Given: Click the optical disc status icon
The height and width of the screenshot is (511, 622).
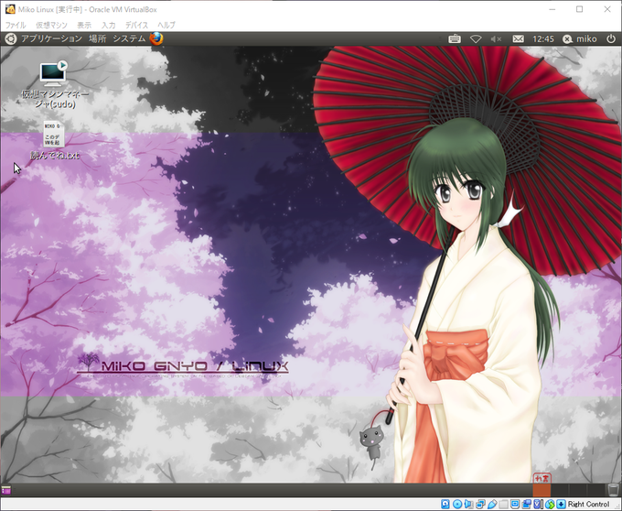Looking at the screenshot, I should click(x=457, y=505).
